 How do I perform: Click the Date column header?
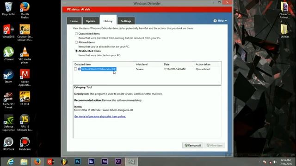166,65
